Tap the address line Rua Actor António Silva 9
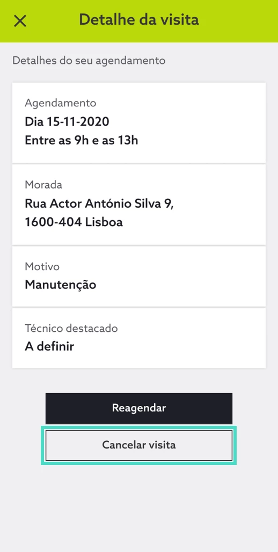 (x=100, y=204)
